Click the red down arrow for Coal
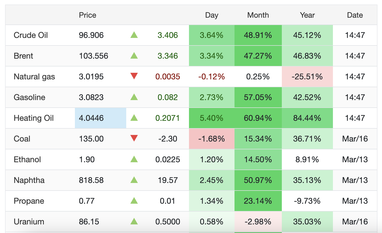The height and width of the screenshot is (233, 382). click(134, 138)
